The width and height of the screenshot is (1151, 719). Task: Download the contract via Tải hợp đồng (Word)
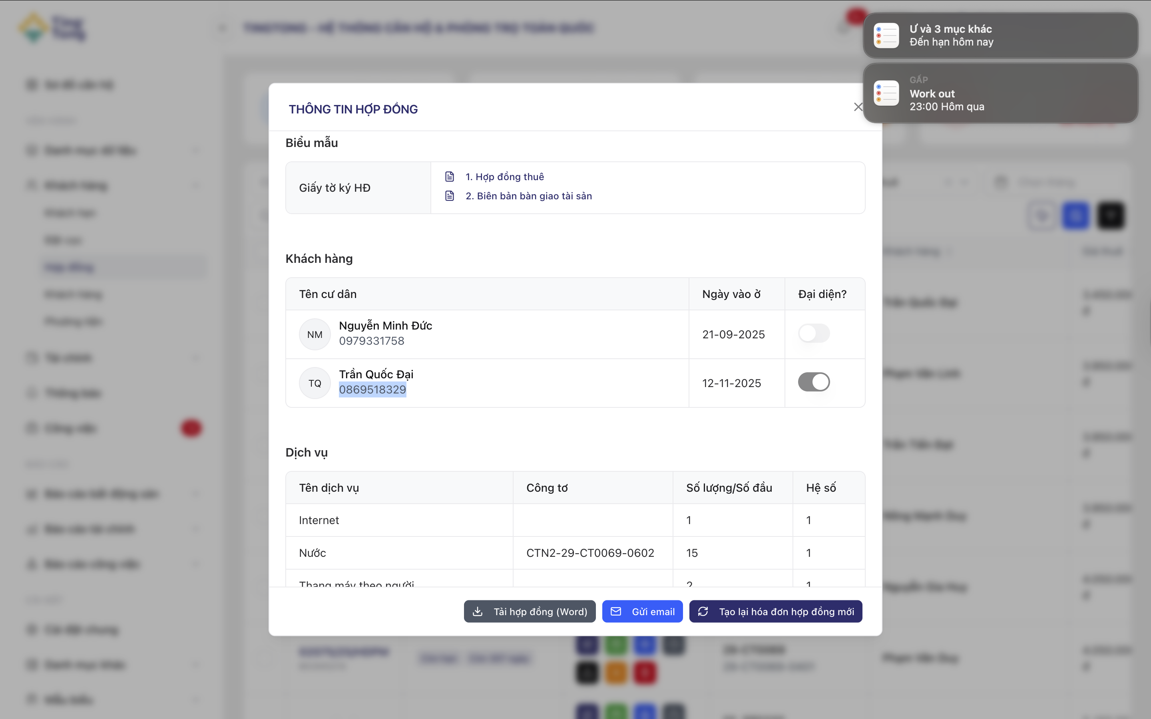tap(540, 612)
